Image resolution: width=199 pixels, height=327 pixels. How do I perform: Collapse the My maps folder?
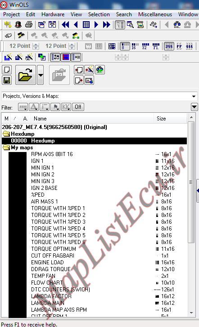(6, 147)
